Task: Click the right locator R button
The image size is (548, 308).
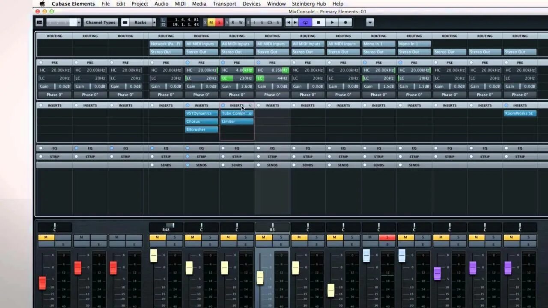Action: pyautogui.click(x=164, y=25)
